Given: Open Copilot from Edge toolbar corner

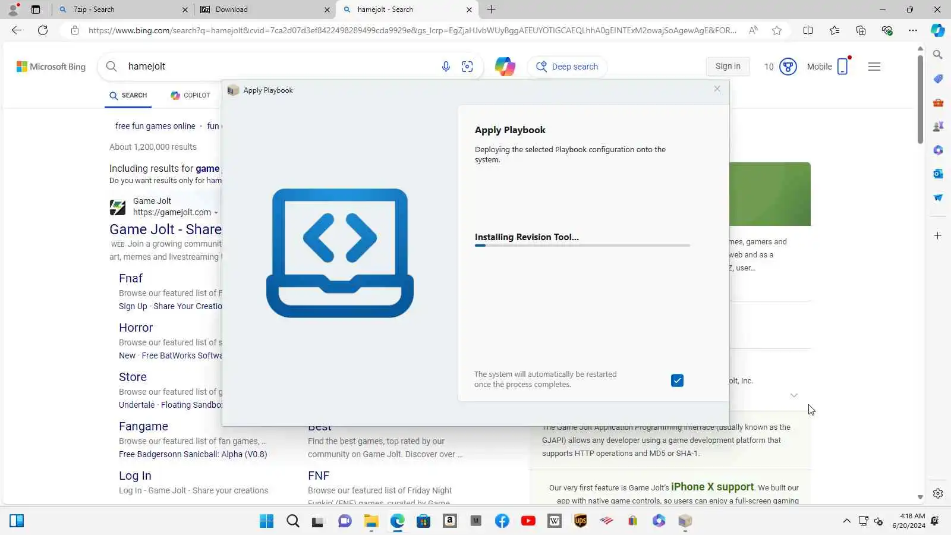Looking at the screenshot, I should pyautogui.click(x=938, y=30).
